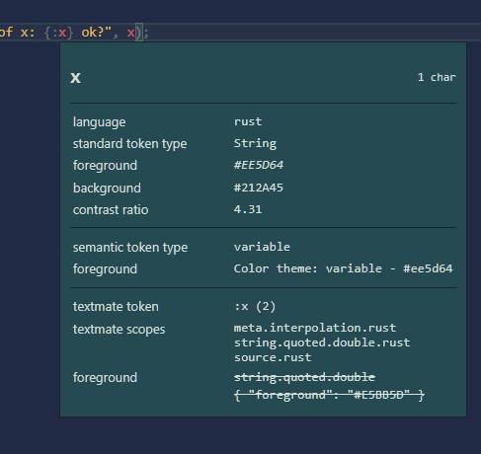The width and height of the screenshot is (481, 454).
Task: Click the red x variable in code
Action: pyautogui.click(x=130, y=33)
